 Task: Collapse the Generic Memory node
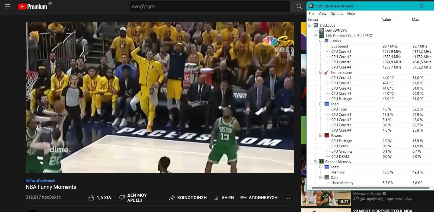click(x=315, y=162)
